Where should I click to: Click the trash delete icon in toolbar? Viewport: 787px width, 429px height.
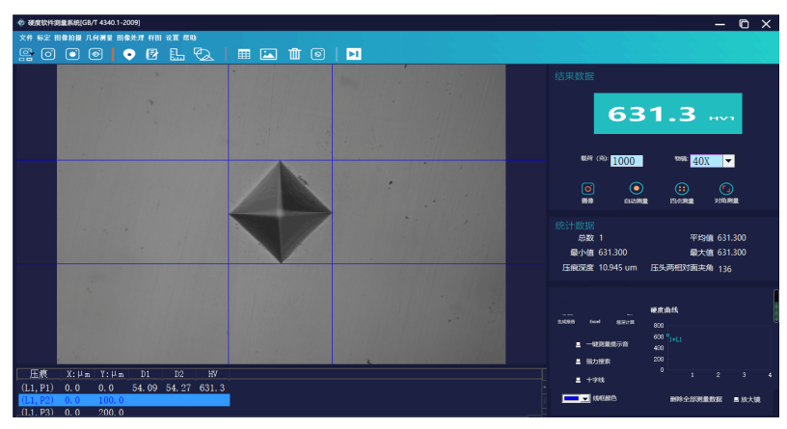(x=294, y=54)
